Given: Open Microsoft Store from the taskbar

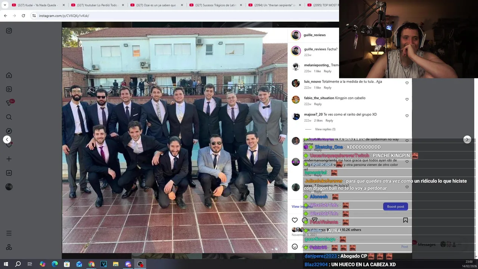Looking at the screenshot, I should click(67, 264).
